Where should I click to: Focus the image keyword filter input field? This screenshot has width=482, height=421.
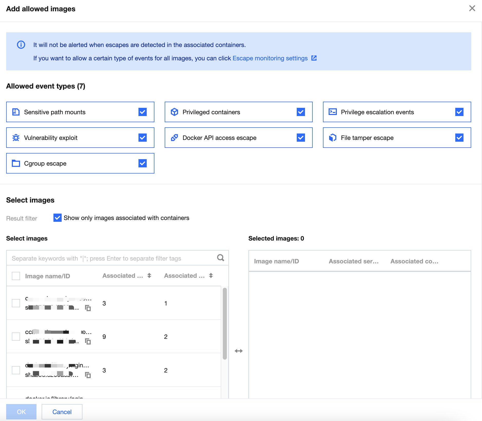pyautogui.click(x=110, y=258)
